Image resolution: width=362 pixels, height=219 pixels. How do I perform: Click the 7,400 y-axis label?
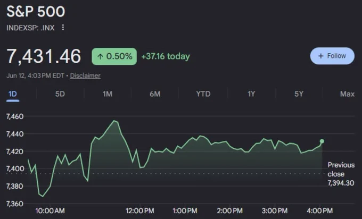tap(15, 169)
